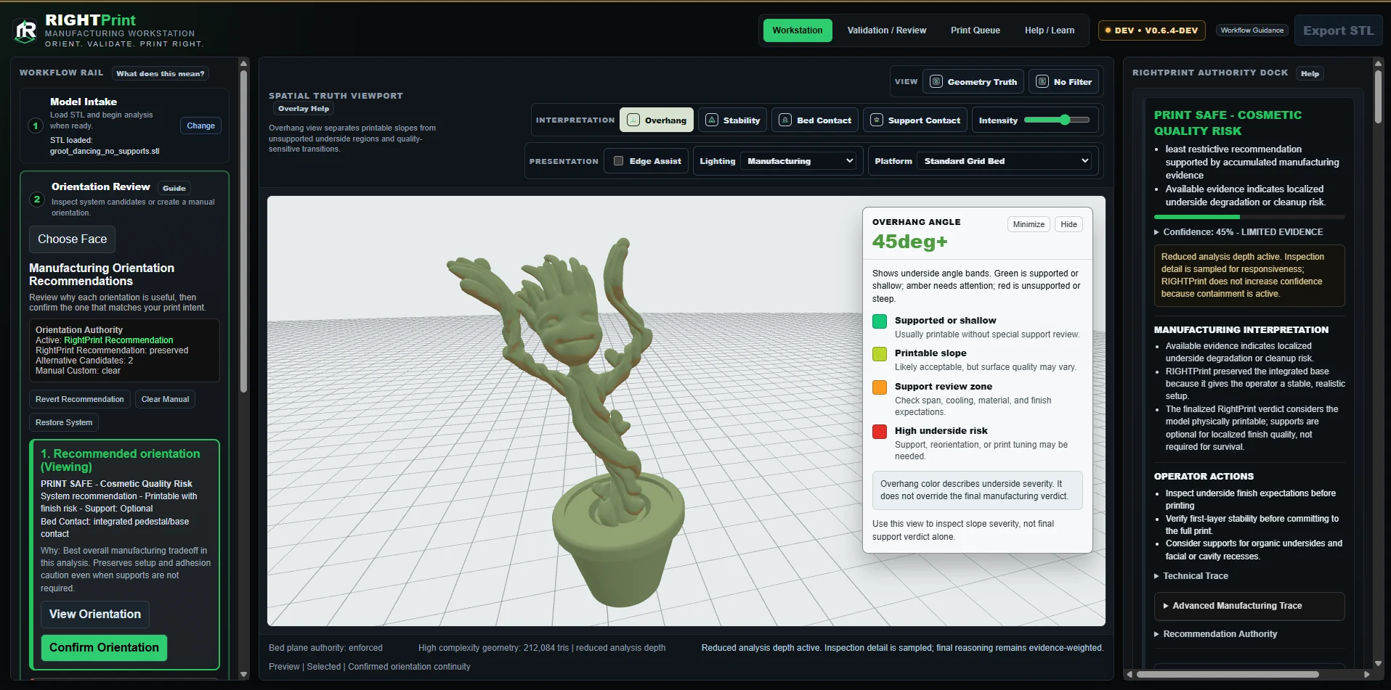The width and height of the screenshot is (1391, 690).
Task: Open the Lighting dropdown set to Manufacturing
Action: [799, 161]
